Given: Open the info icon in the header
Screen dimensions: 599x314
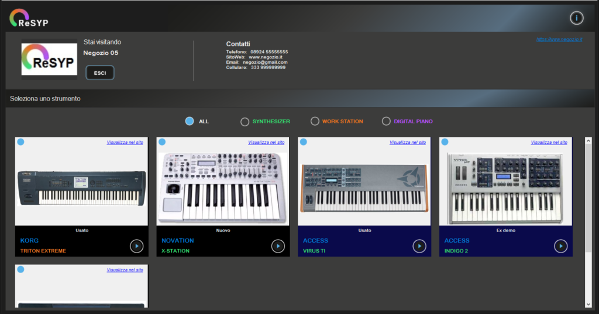Looking at the screenshot, I should 576,18.
